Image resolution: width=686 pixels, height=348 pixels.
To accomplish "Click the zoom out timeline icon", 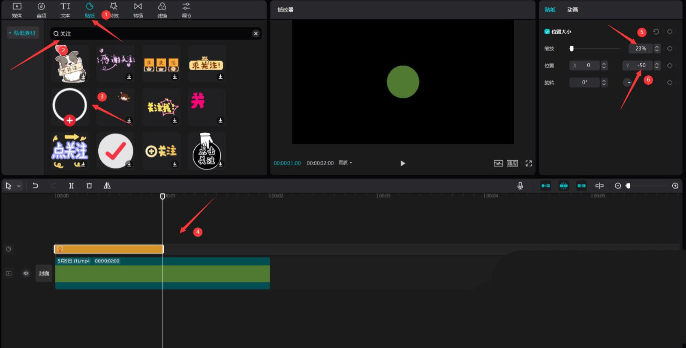I will (618, 186).
